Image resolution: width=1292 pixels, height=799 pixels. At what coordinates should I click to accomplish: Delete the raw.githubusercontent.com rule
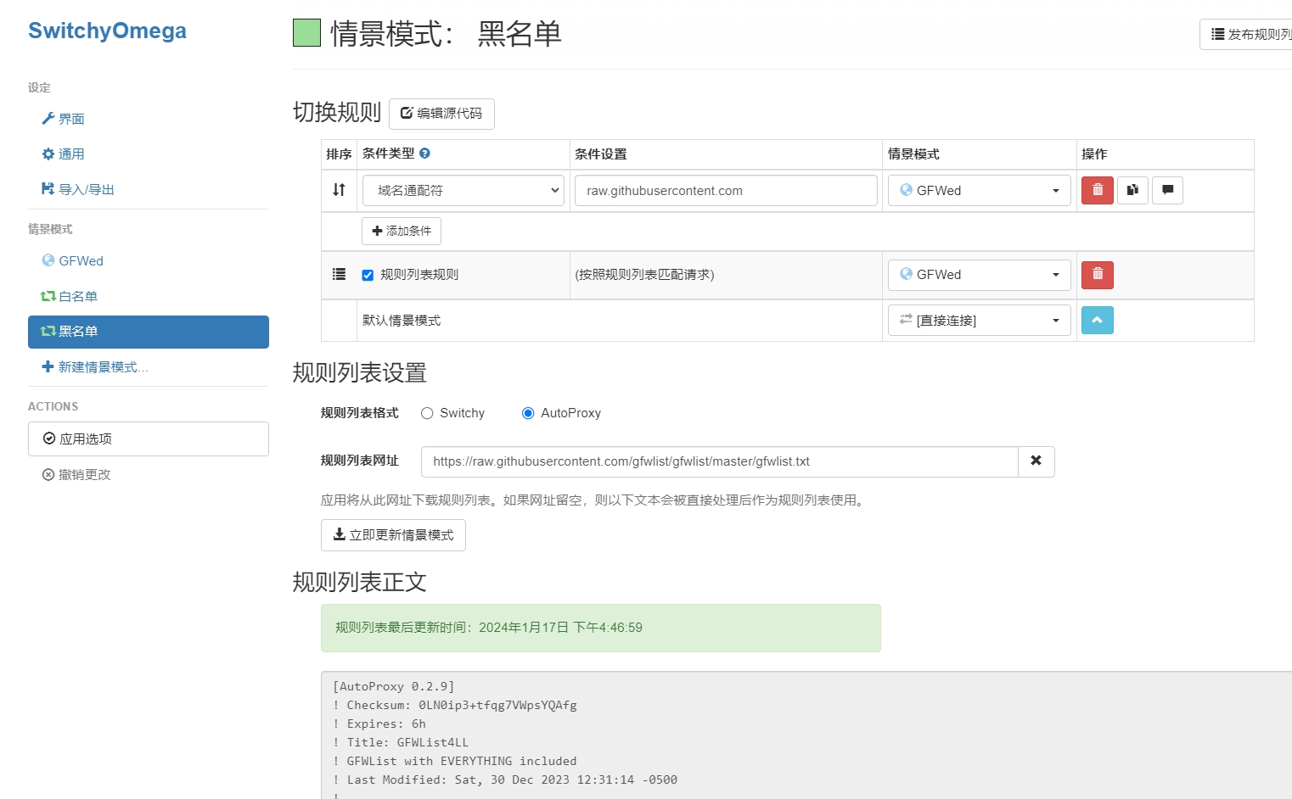coord(1098,190)
